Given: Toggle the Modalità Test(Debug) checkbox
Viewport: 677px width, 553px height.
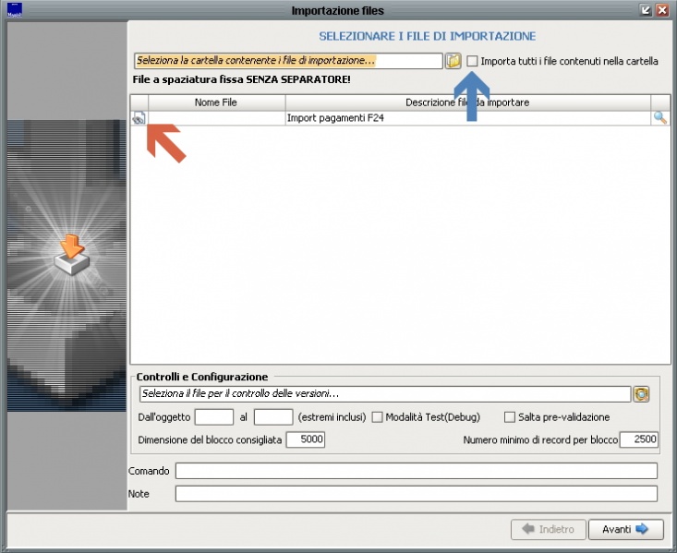Looking at the screenshot, I should coord(377,417).
